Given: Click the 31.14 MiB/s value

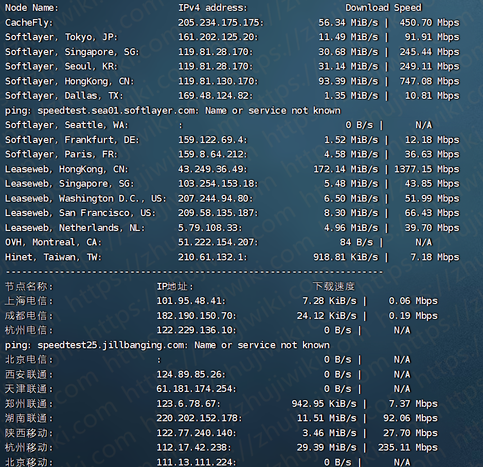Looking at the screenshot, I should point(348,66).
